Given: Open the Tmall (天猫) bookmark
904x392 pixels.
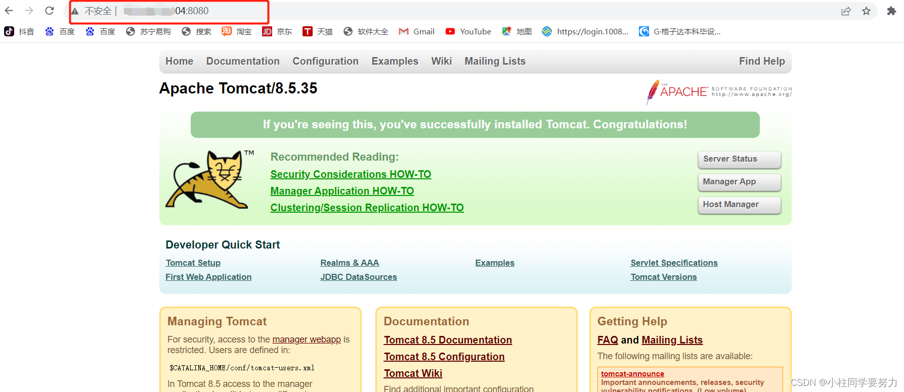Looking at the screenshot, I should click(318, 31).
